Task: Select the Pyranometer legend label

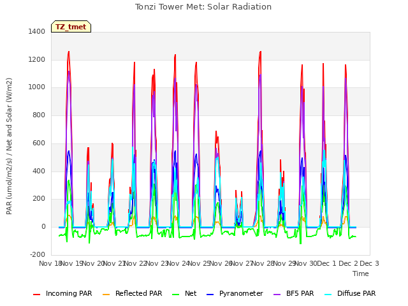Action: (241, 293)
